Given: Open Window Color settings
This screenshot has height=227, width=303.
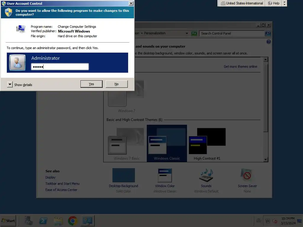Looking at the screenshot, I should click(165, 180).
